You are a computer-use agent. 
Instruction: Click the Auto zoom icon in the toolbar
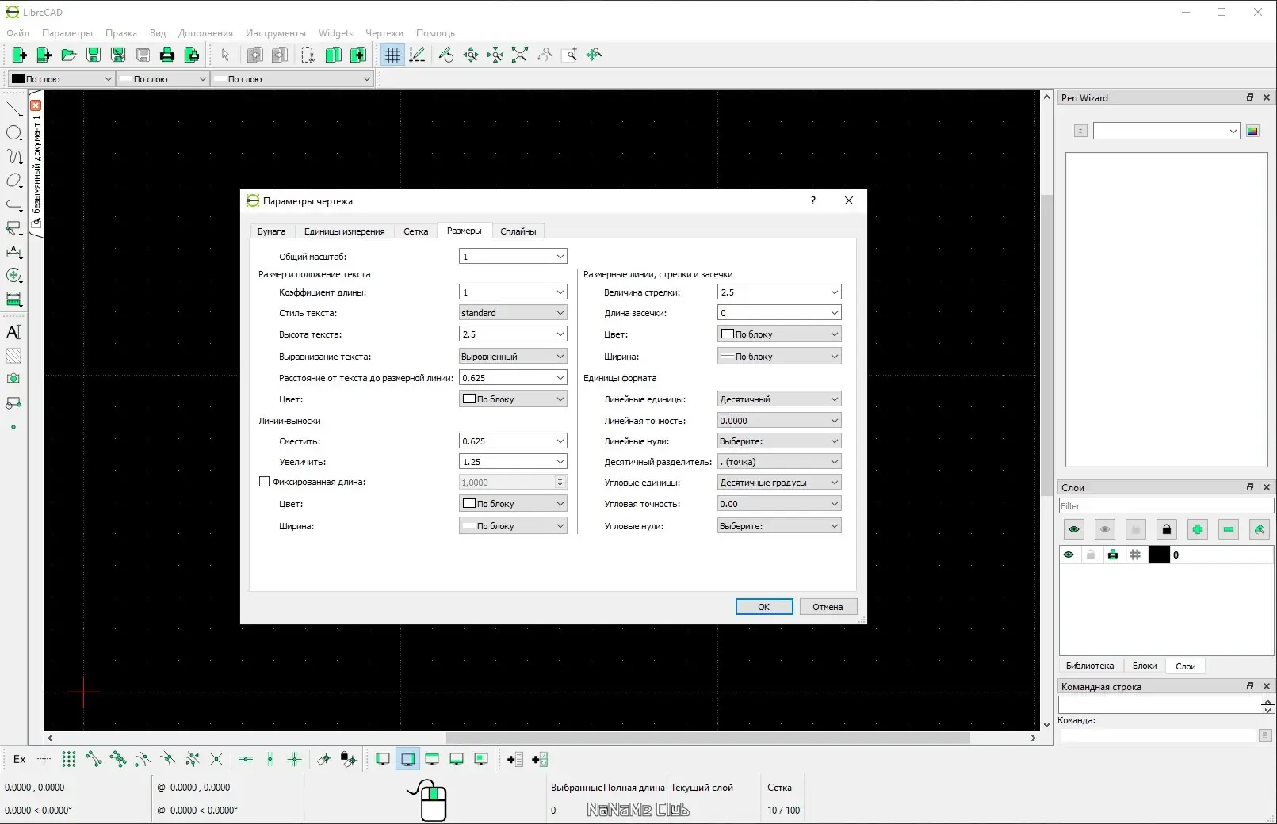point(519,55)
